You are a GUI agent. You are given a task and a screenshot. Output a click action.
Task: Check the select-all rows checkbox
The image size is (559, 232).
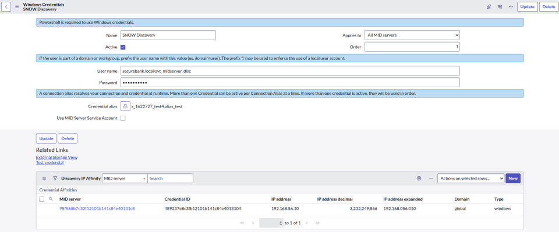click(x=41, y=199)
